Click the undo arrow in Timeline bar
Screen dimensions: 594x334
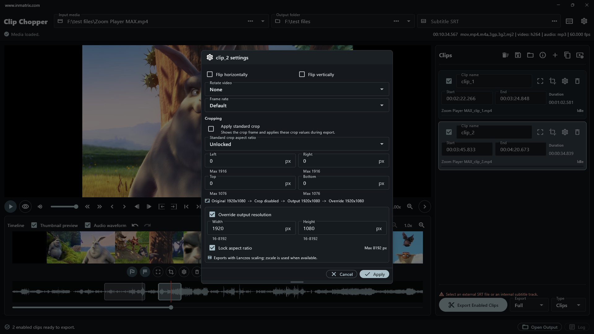click(x=135, y=225)
